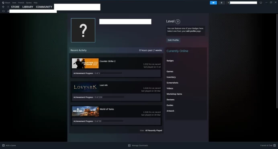Switch to the COMMUNITY tab

click(44, 7)
